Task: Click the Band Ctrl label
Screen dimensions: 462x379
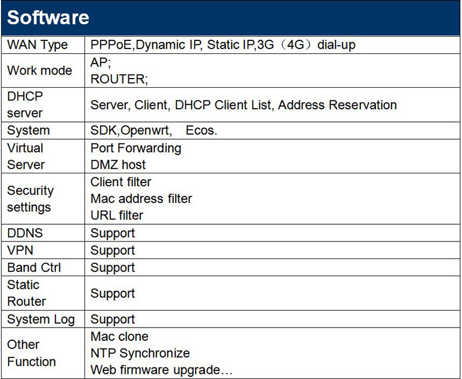Action: tap(34, 268)
